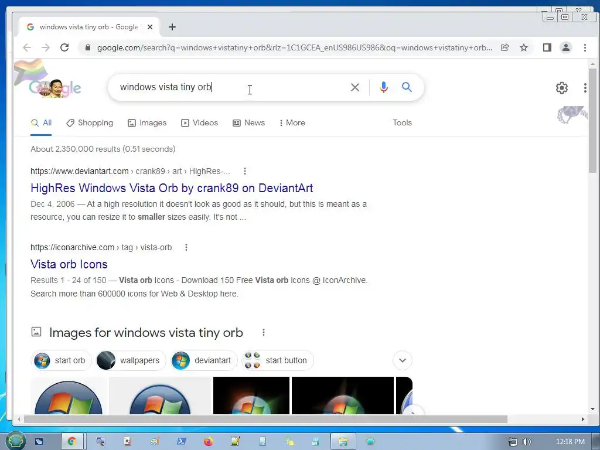Image resolution: width=600 pixels, height=450 pixels.
Task: Open the network tray icon
Action: tap(512, 442)
